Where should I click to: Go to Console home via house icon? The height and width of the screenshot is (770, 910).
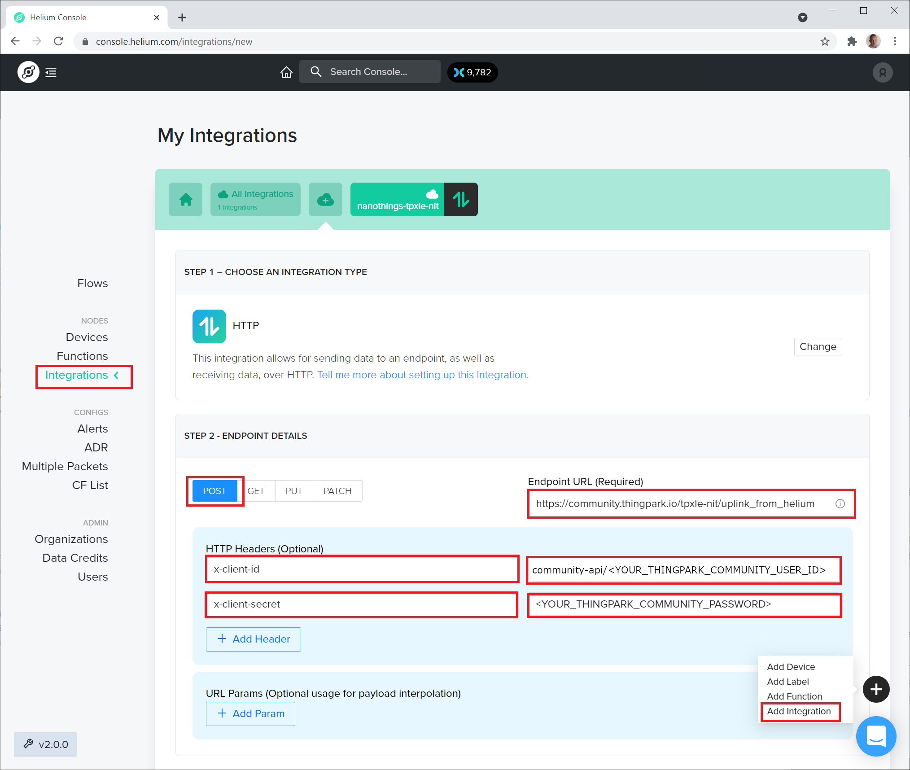[286, 72]
